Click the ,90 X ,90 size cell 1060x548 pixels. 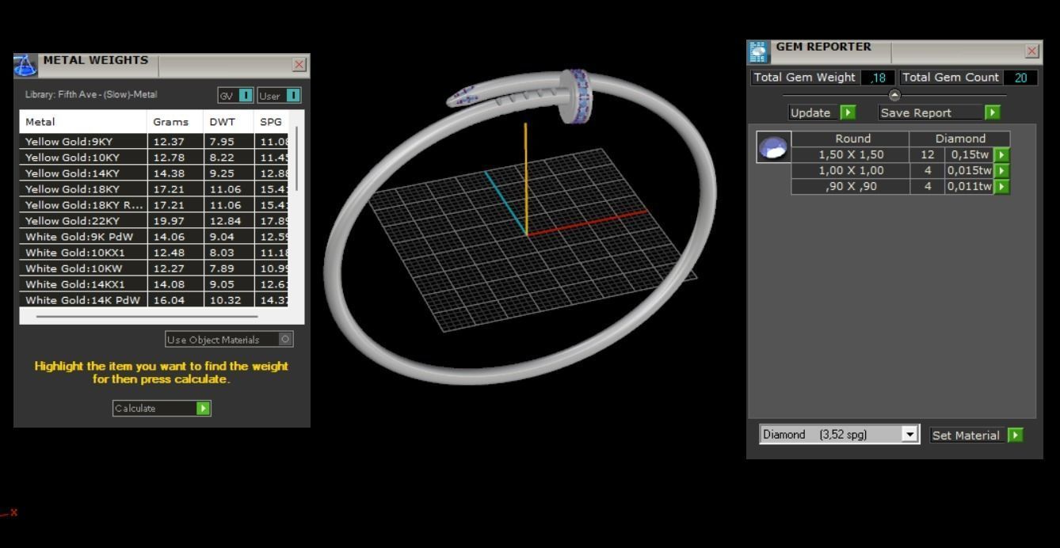851,186
